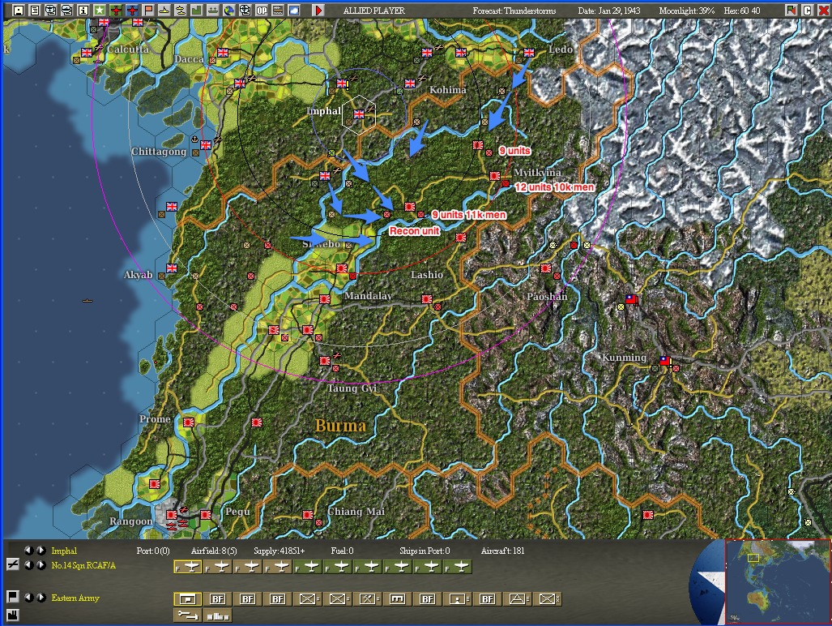Click the Rangoon city label

[x=130, y=521]
